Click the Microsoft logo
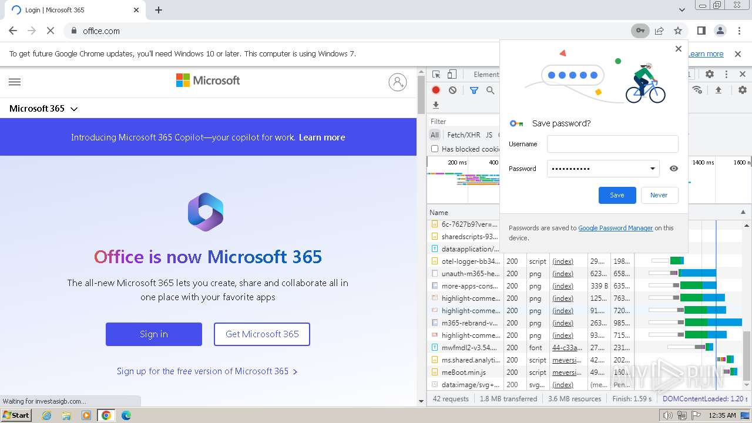 208,80
